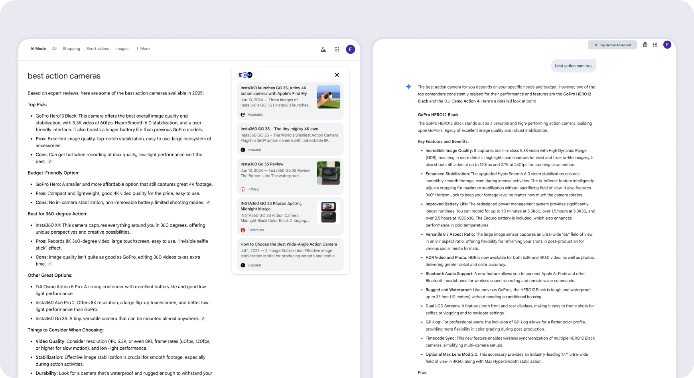Image resolution: width=694 pixels, height=378 pixels.
Task: Click the Insta360 favicon under Wide-Angle Action Camera card
Action: click(x=243, y=265)
